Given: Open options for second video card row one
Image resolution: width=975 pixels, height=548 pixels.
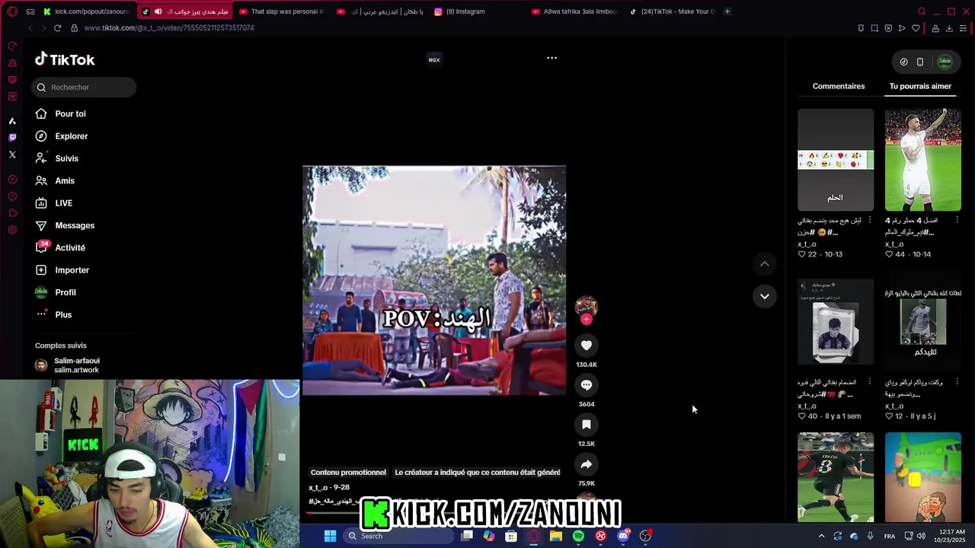Looking at the screenshot, I should 957,221.
